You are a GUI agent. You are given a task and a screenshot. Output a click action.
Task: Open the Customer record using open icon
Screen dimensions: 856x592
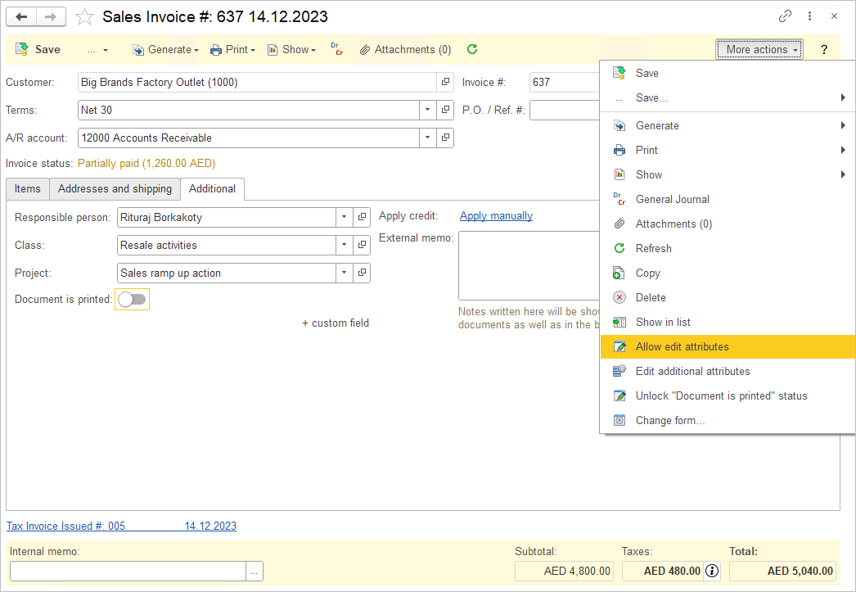tap(445, 82)
